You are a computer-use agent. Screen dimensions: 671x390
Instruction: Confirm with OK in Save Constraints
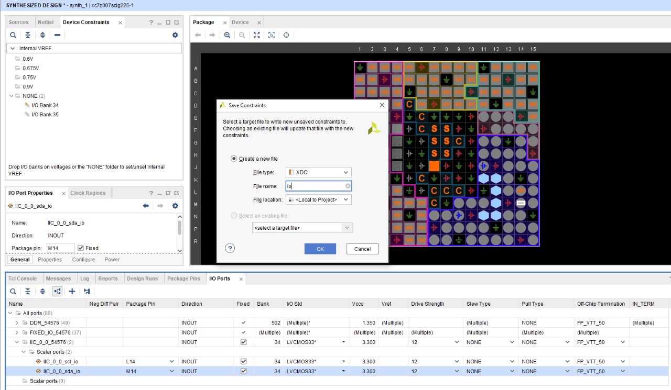[x=320, y=249]
